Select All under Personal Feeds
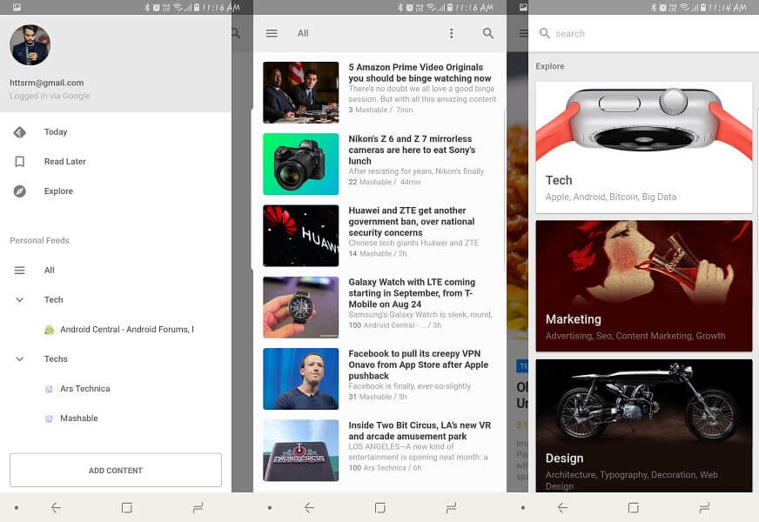The width and height of the screenshot is (759, 522). click(50, 270)
